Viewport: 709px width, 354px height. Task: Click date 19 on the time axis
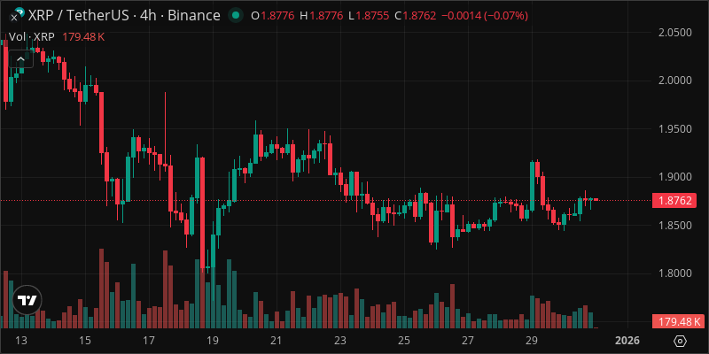click(213, 340)
